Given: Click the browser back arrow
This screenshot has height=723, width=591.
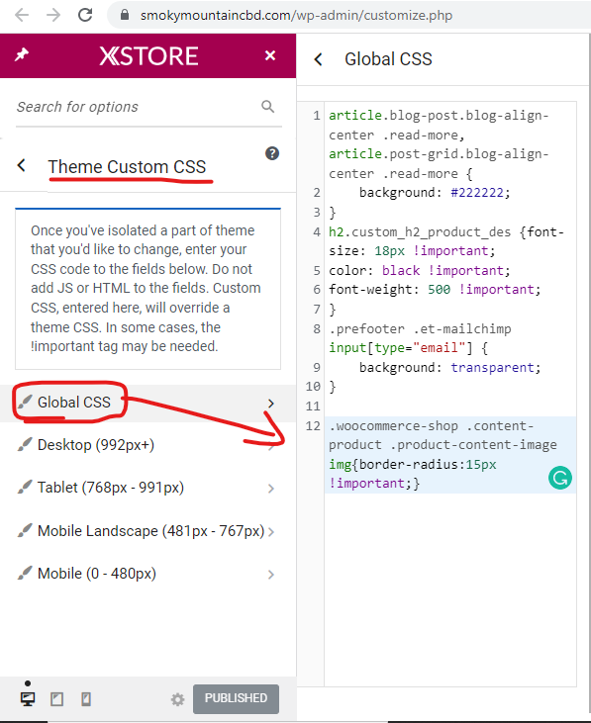Looking at the screenshot, I should pyautogui.click(x=22, y=15).
